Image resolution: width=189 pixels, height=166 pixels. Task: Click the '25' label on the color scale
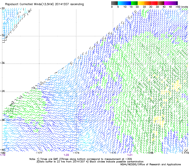pyautogui.click(x=144, y=7)
